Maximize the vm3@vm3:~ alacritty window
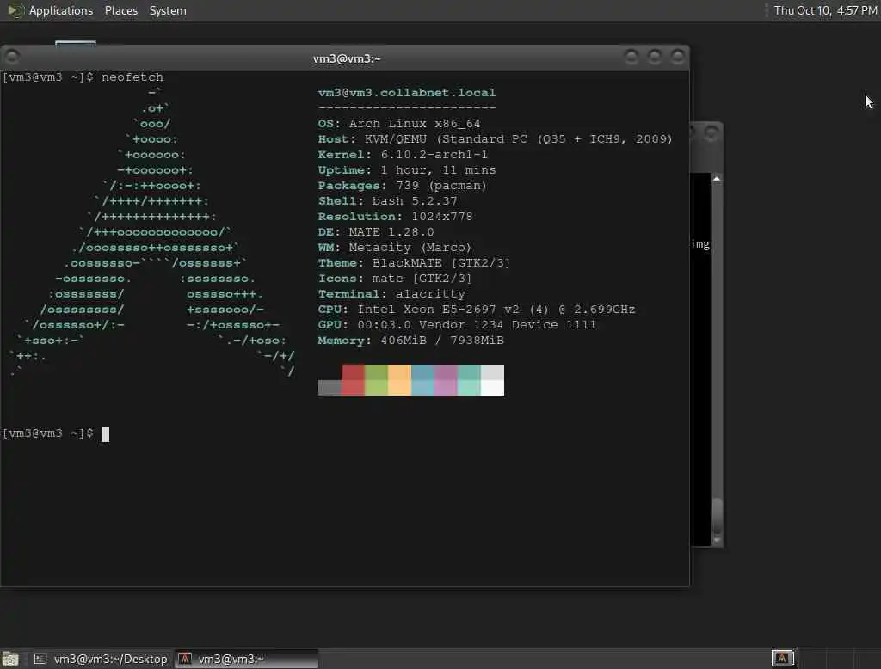 654,57
